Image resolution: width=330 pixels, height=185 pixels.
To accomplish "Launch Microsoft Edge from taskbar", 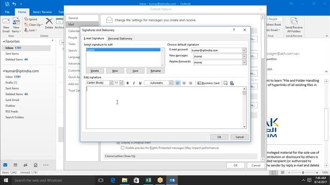I will pos(113,180).
